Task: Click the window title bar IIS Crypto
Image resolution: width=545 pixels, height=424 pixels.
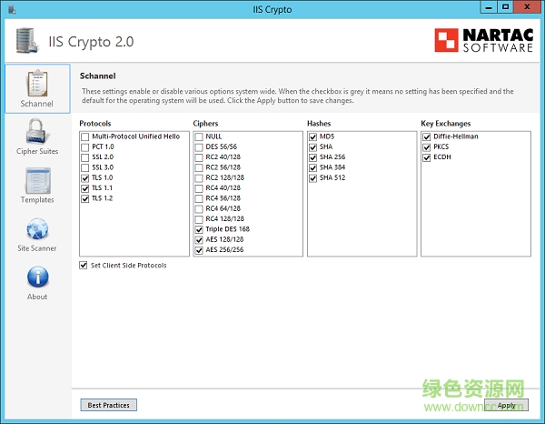Action: click(272, 7)
